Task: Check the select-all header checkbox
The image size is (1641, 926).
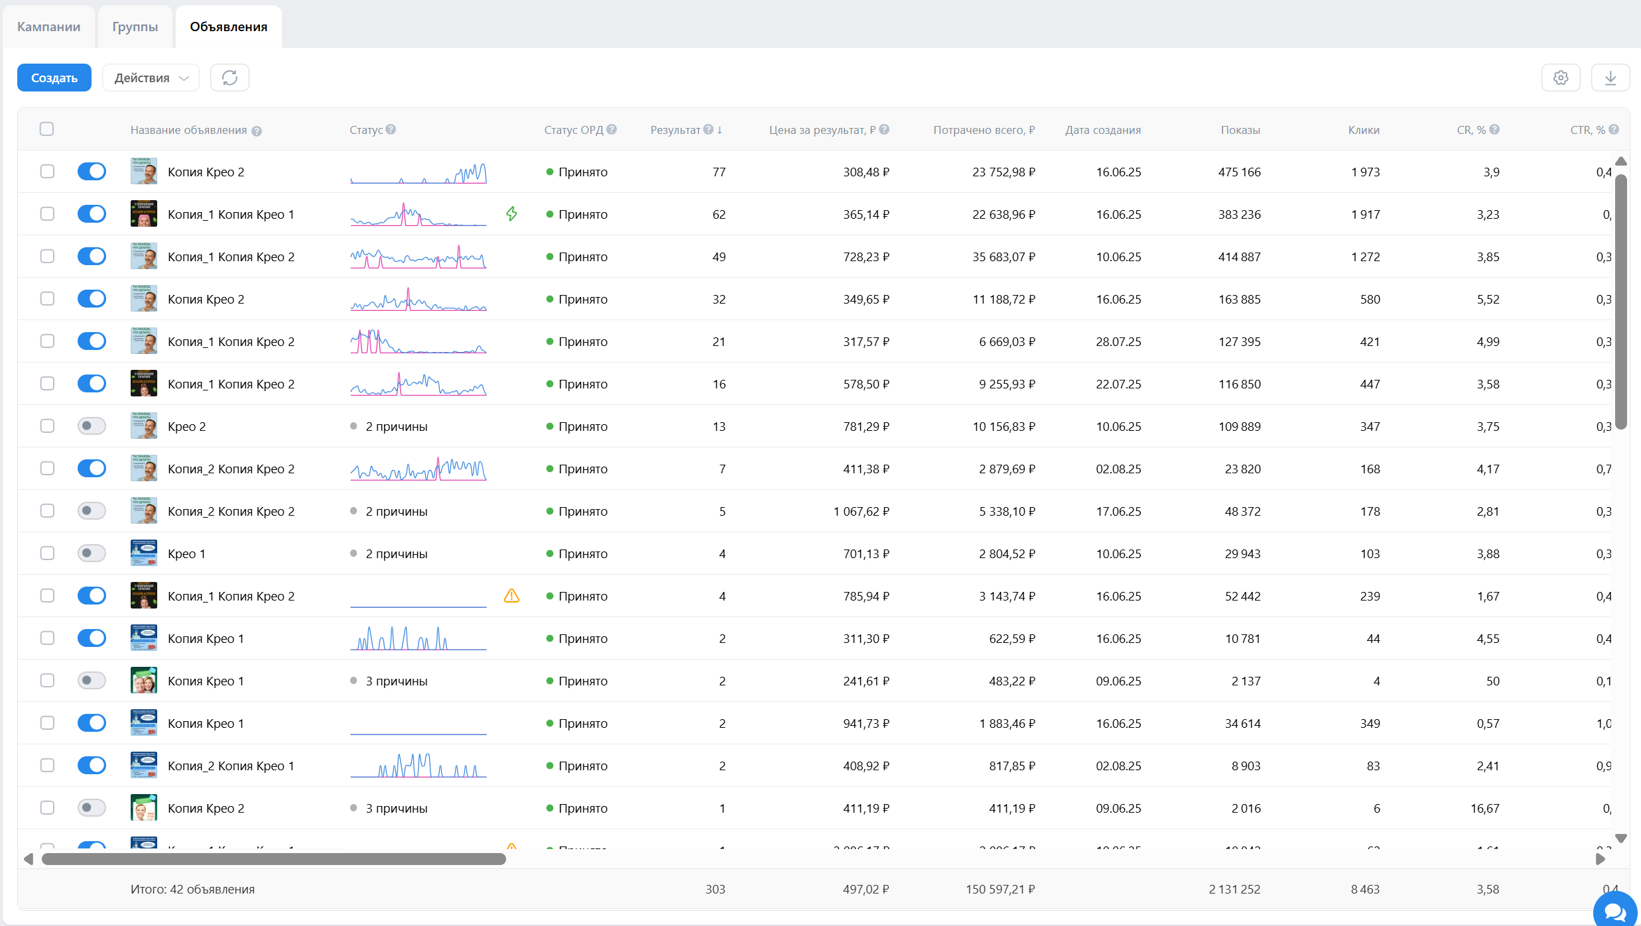Action: tap(46, 129)
